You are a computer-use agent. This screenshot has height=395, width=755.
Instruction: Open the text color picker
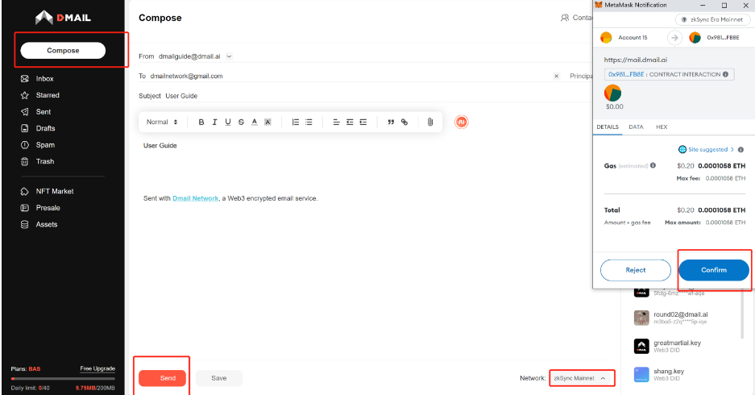pos(255,123)
